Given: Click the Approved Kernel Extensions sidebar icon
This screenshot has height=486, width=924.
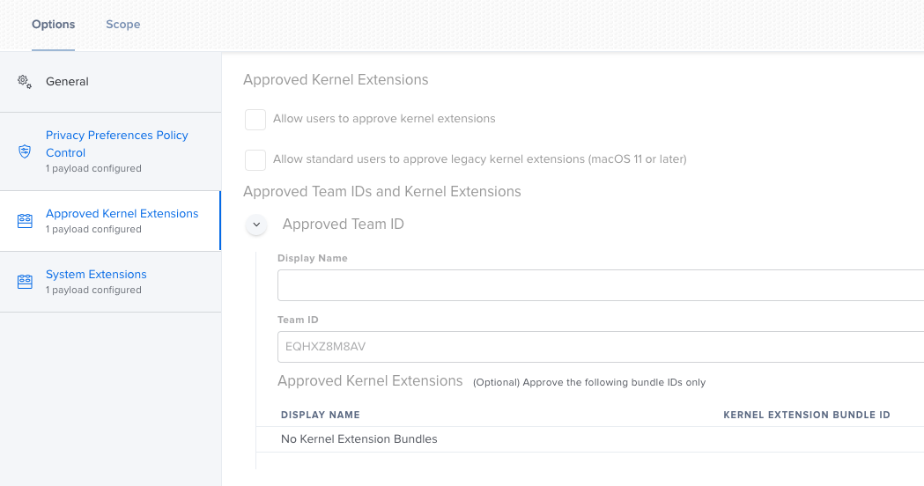Looking at the screenshot, I should click(25, 221).
